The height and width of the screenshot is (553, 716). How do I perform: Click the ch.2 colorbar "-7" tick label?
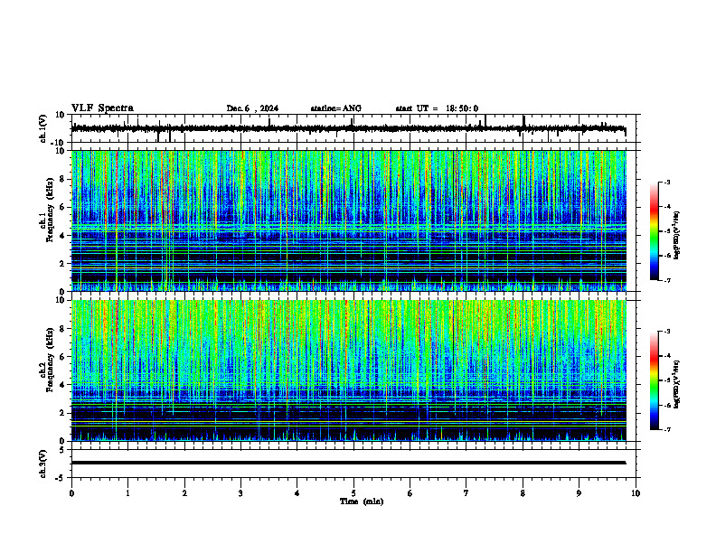pyautogui.click(x=667, y=430)
